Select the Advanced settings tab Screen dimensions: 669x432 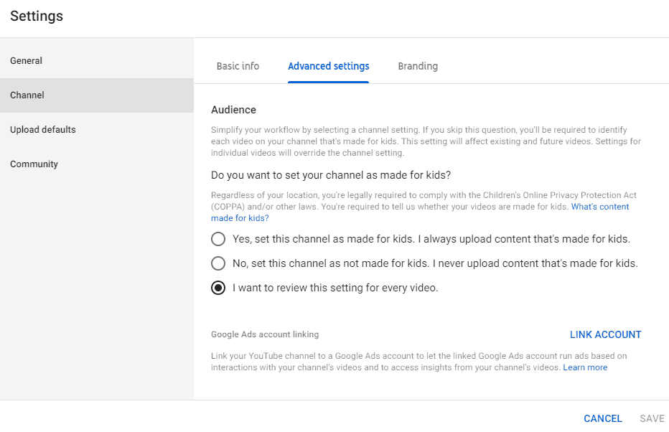[329, 67]
